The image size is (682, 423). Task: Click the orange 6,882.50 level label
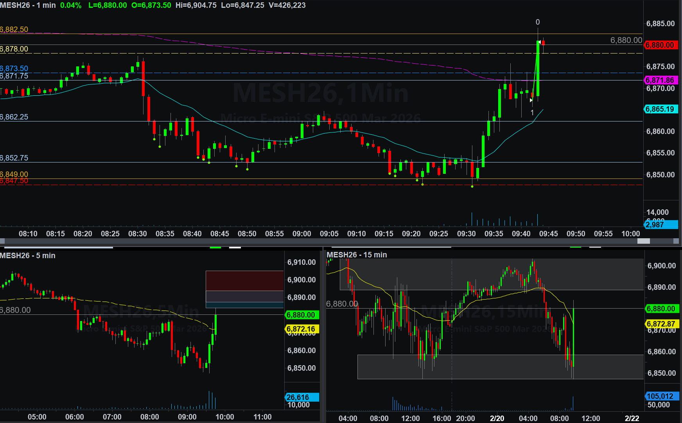14,29
